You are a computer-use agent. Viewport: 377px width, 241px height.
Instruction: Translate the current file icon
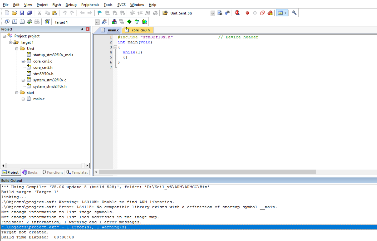tap(7, 22)
